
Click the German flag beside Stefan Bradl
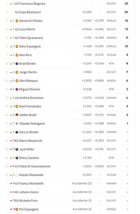(17, 115)
